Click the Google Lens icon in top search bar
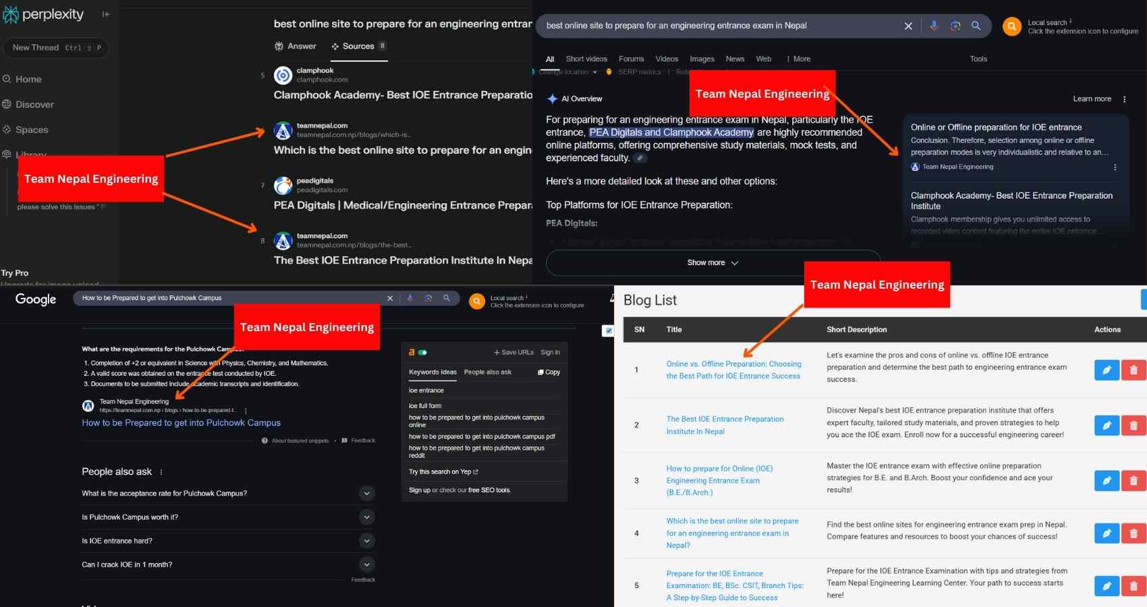1147x607 pixels. [x=955, y=26]
